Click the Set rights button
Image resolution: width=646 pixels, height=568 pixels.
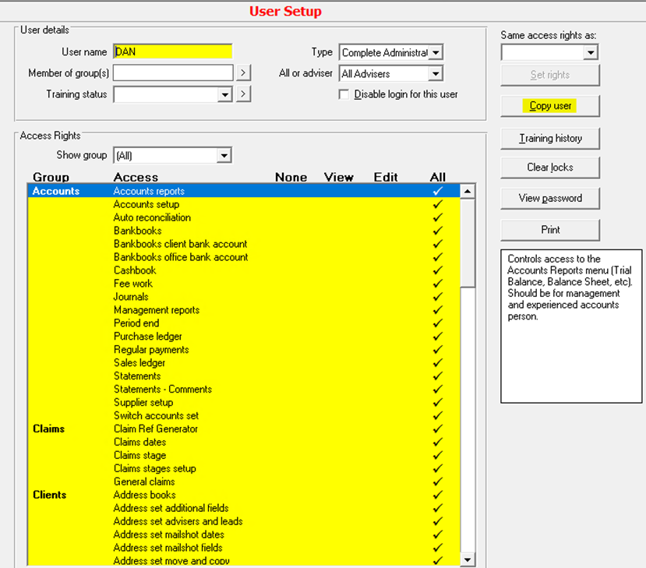(x=550, y=75)
